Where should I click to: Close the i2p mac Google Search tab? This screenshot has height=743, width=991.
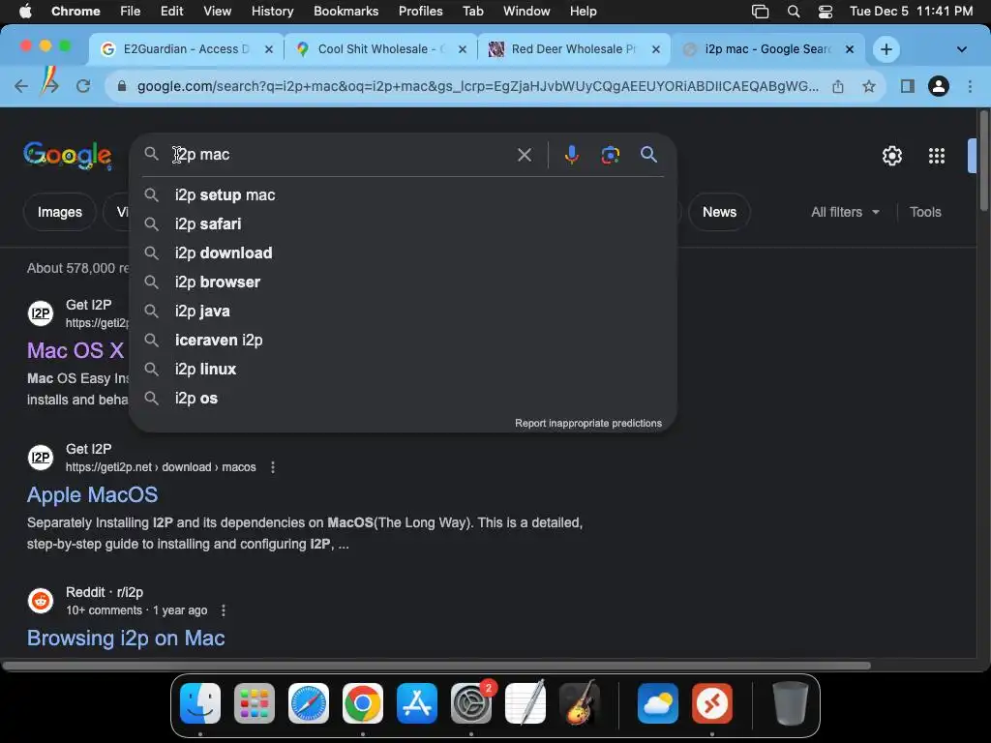850,49
